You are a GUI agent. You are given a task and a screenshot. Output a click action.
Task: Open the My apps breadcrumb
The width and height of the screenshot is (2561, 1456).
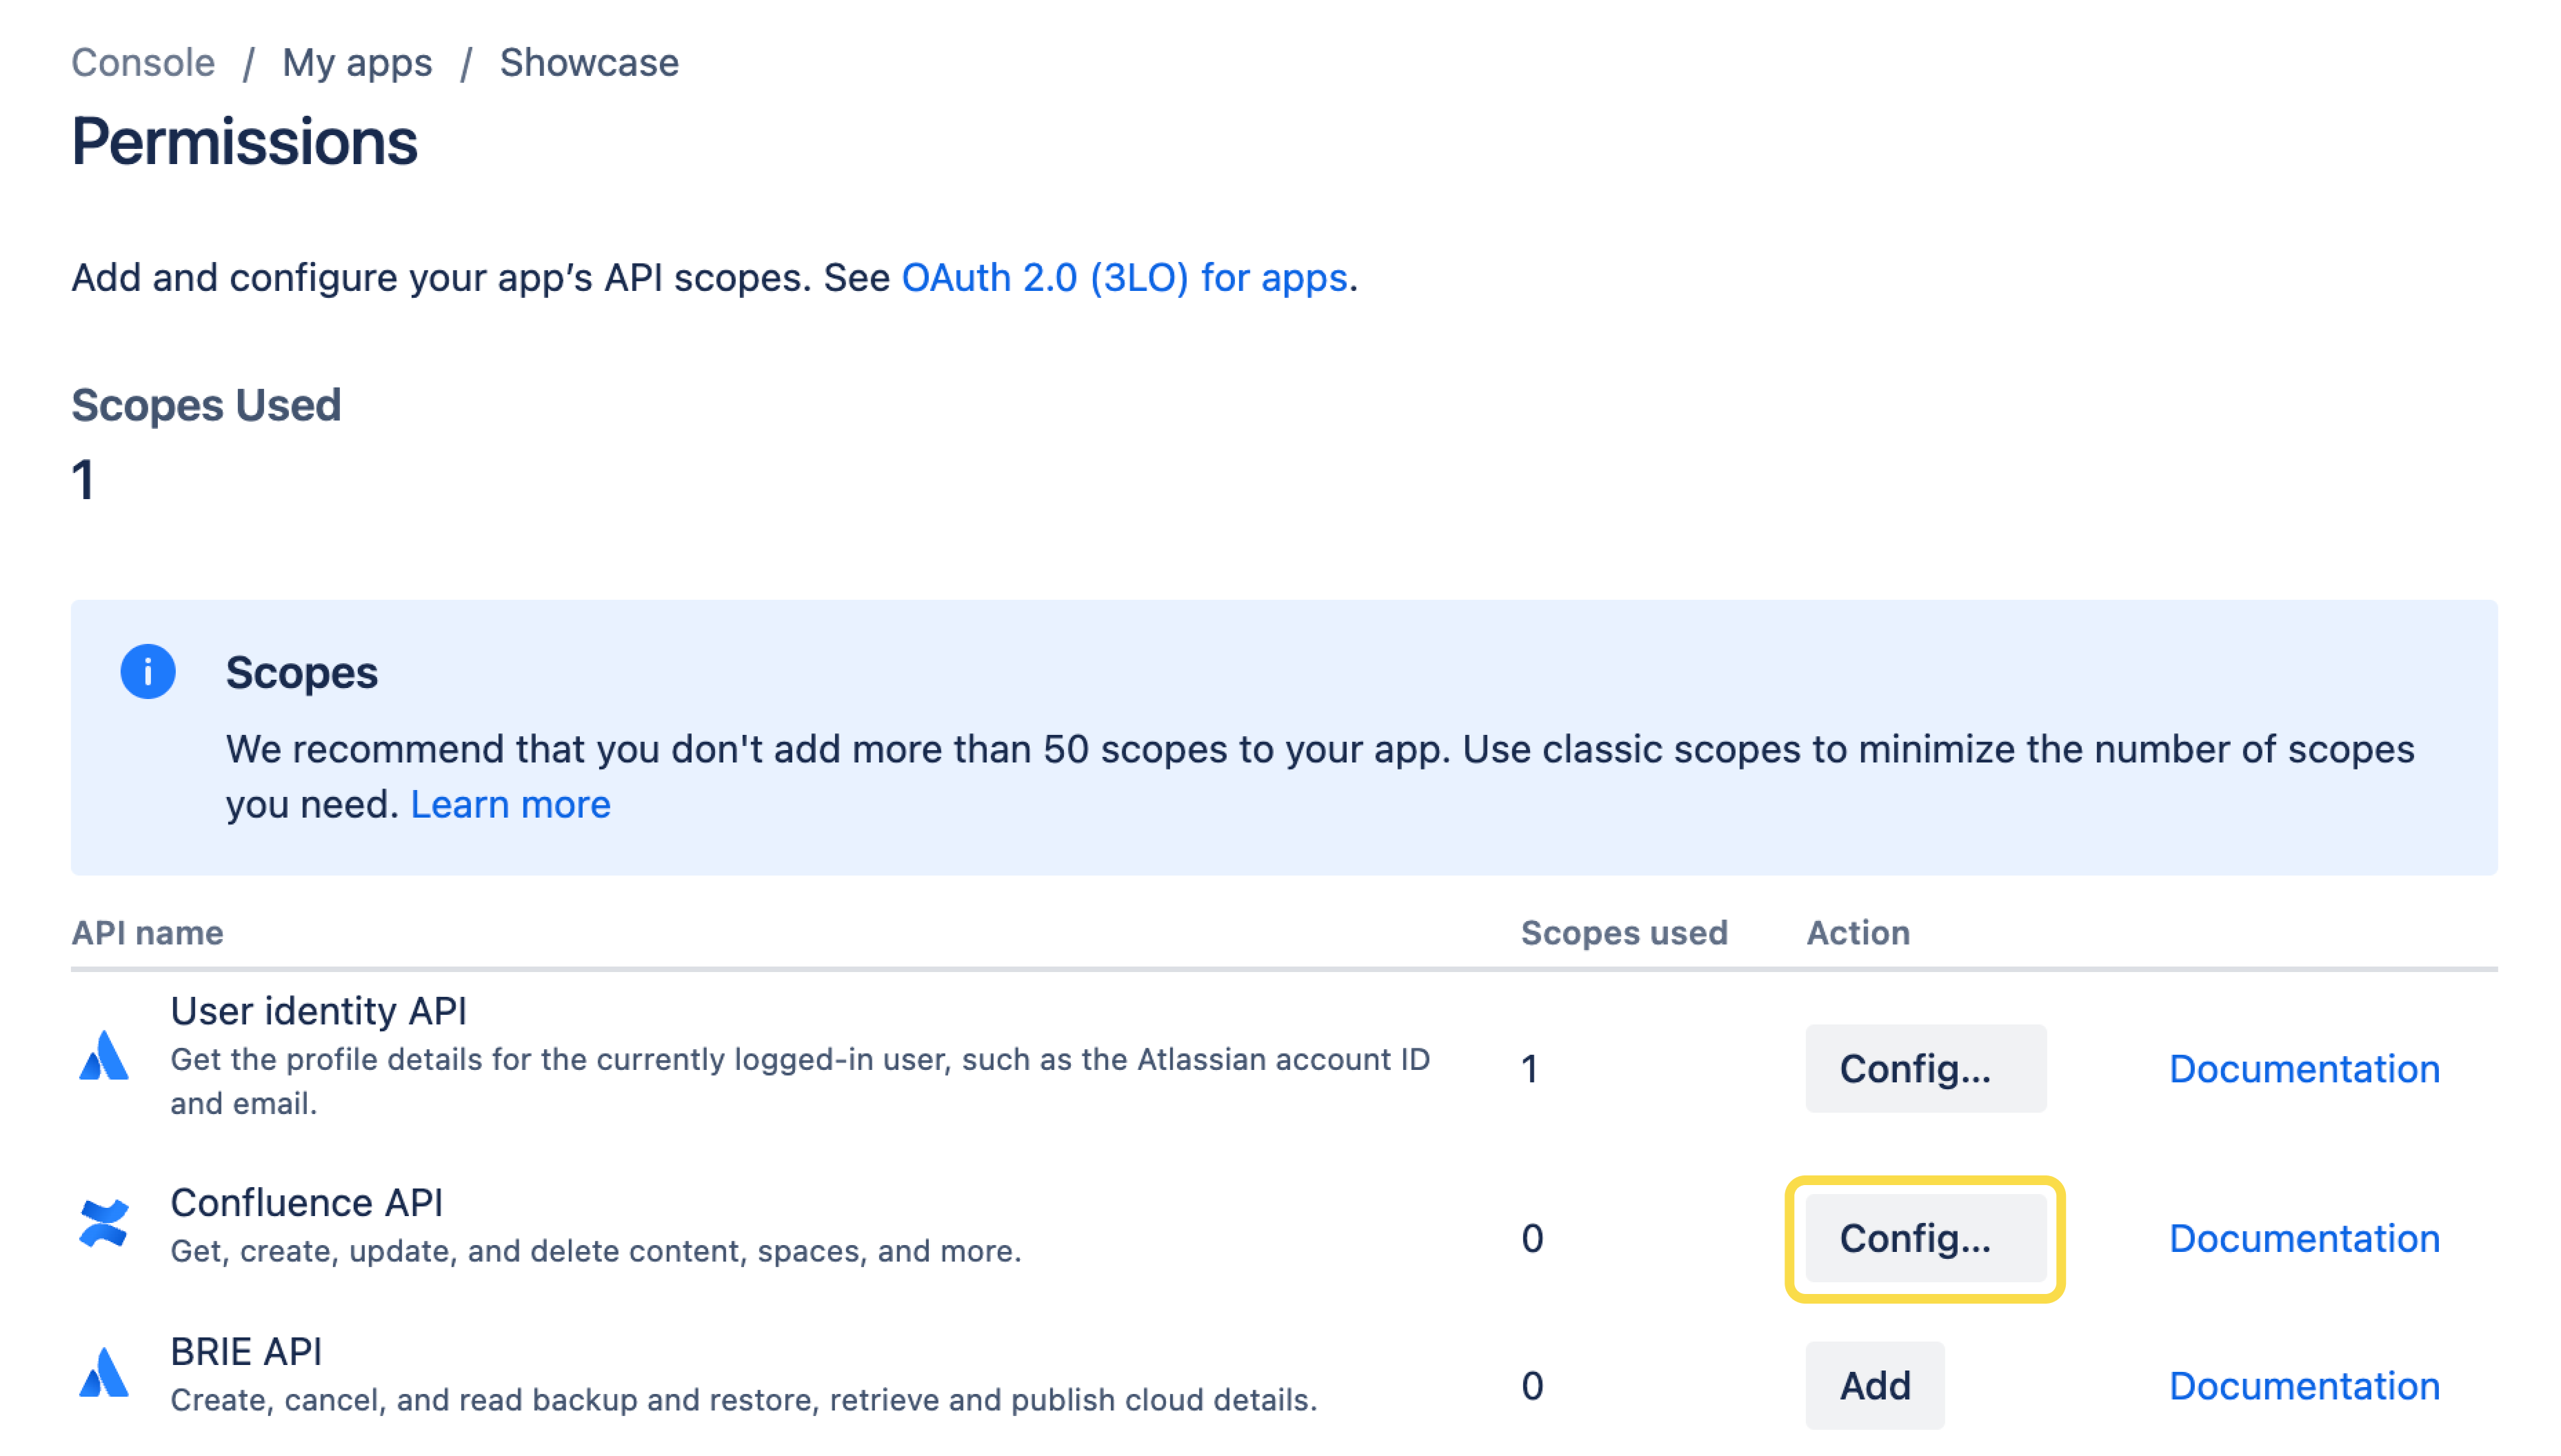(358, 62)
